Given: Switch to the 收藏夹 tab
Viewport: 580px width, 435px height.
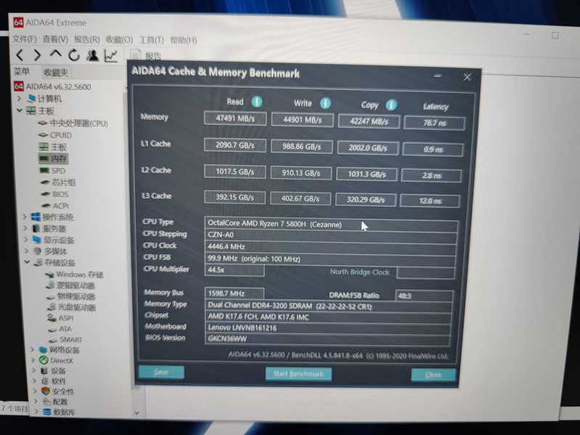Looking at the screenshot, I should (x=56, y=72).
